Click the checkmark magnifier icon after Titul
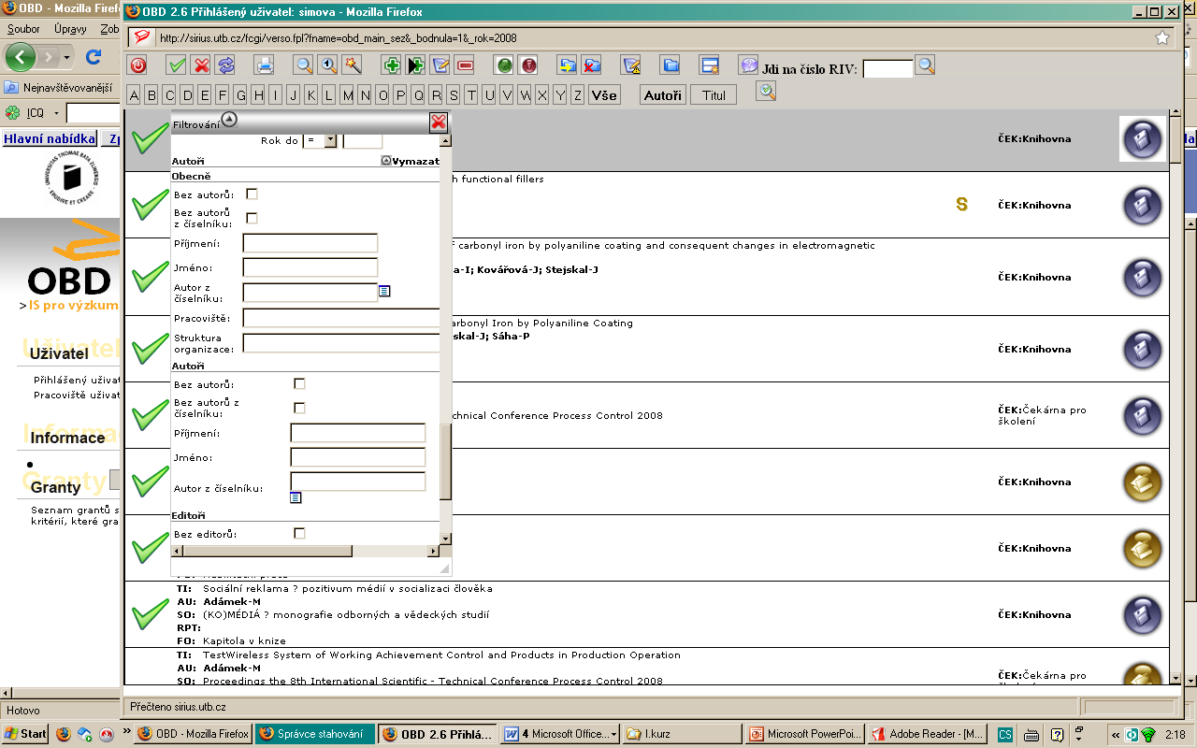The width and height of the screenshot is (1197, 748). click(x=766, y=92)
